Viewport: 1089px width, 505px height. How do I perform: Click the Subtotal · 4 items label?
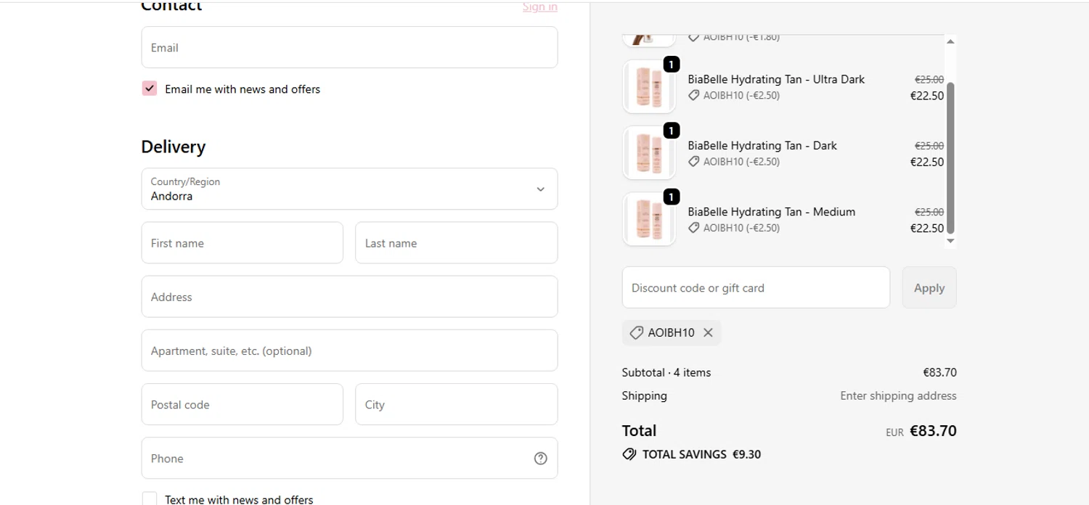pos(666,372)
